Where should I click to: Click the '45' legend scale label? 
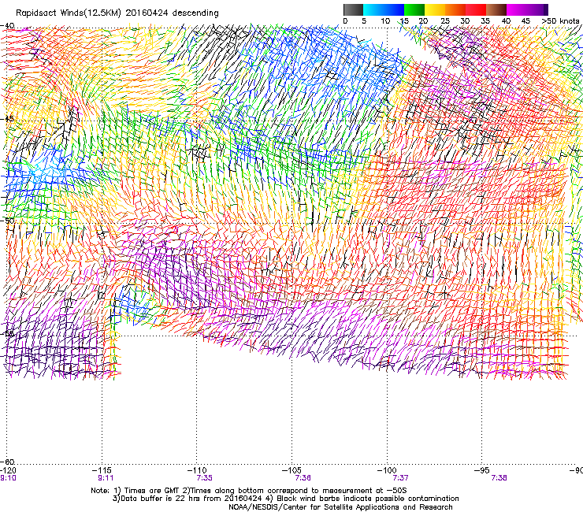point(525,21)
